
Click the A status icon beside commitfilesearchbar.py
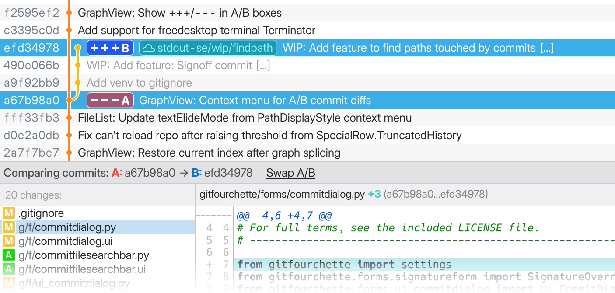(x=9, y=255)
